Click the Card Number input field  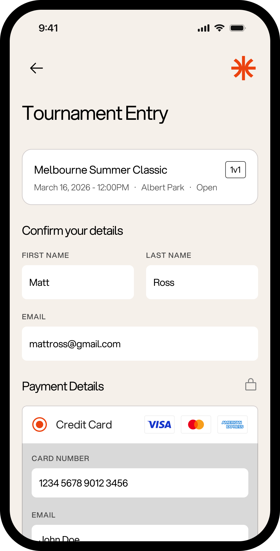(x=140, y=483)
